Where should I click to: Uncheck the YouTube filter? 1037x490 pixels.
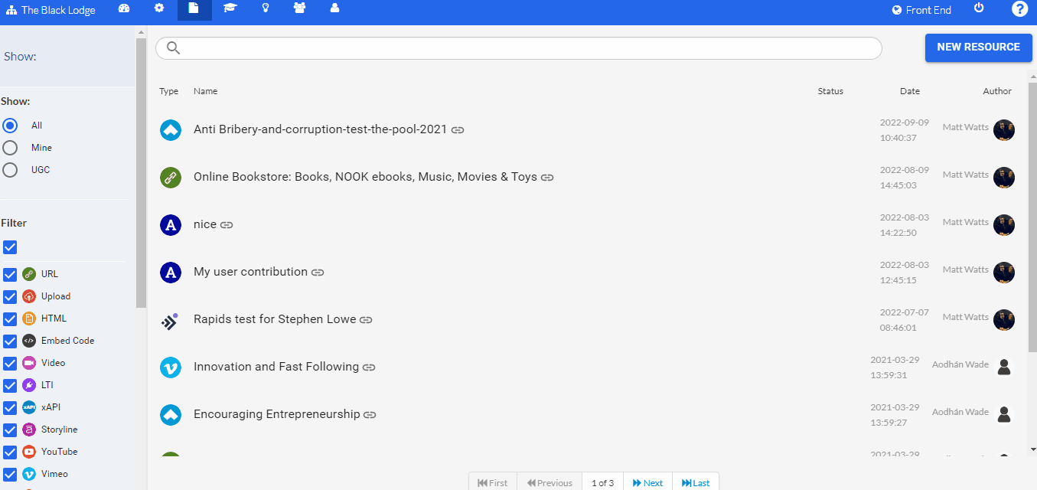[9, 452]
